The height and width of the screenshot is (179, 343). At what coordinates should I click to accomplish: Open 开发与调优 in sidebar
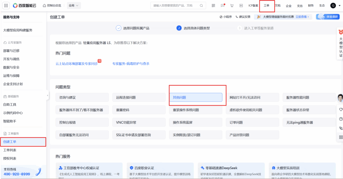coord(11,59)
